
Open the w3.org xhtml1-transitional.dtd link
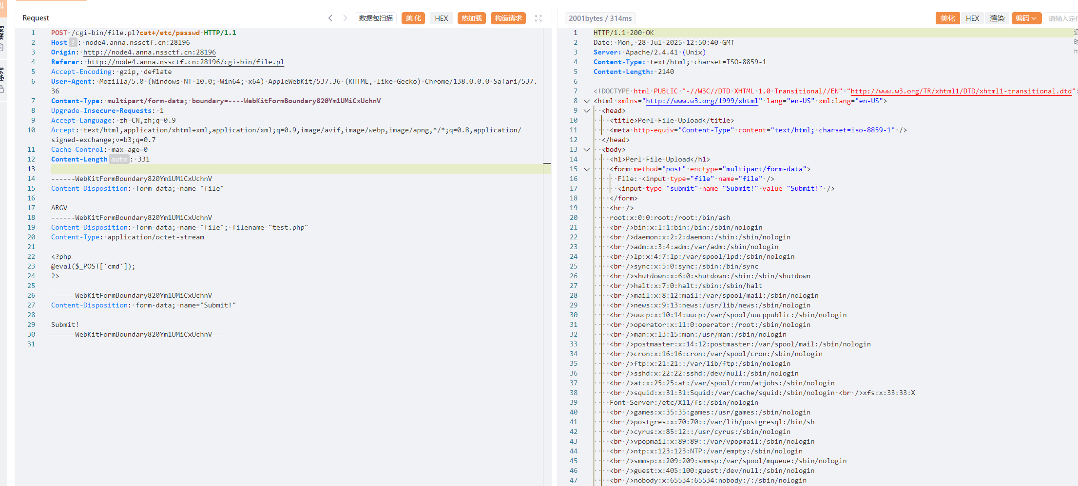tap(961, 91)
